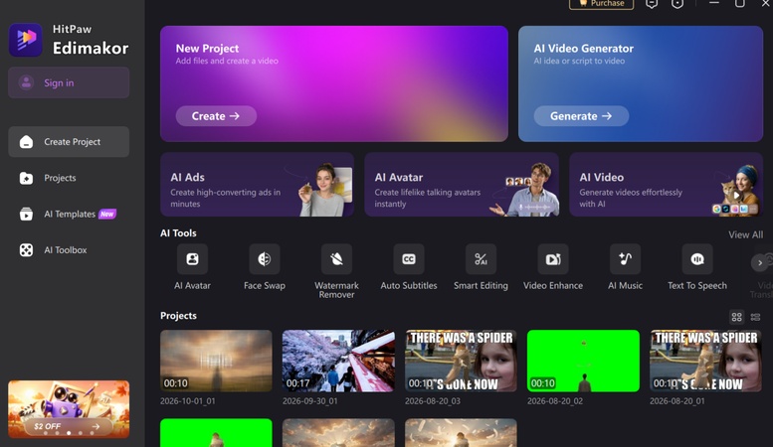Open the AI Avatar tool icon
This screenshot has height=447, width=773.
click(192, 259)
